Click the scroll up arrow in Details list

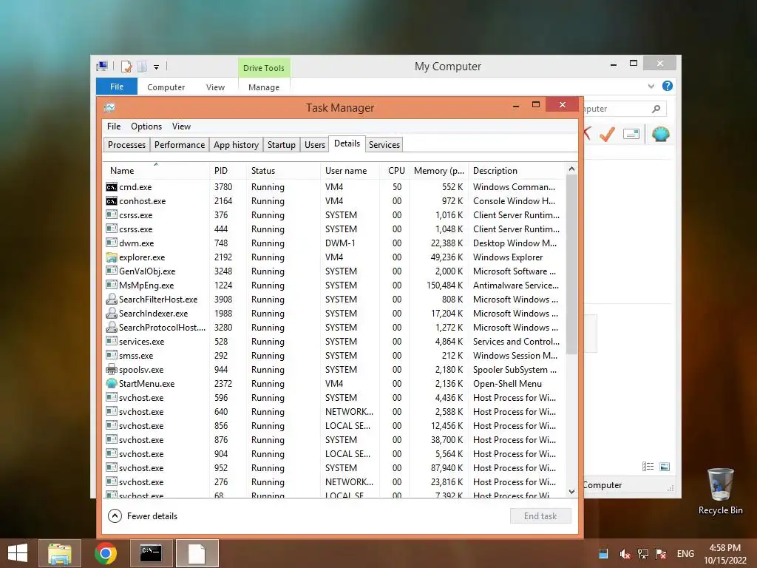(x=571, y=169)
